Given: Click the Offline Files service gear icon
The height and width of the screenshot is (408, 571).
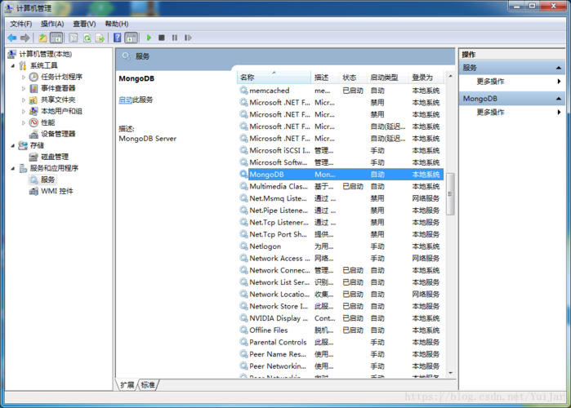Looking at the screenshot, I should click(x=243, y=330).
